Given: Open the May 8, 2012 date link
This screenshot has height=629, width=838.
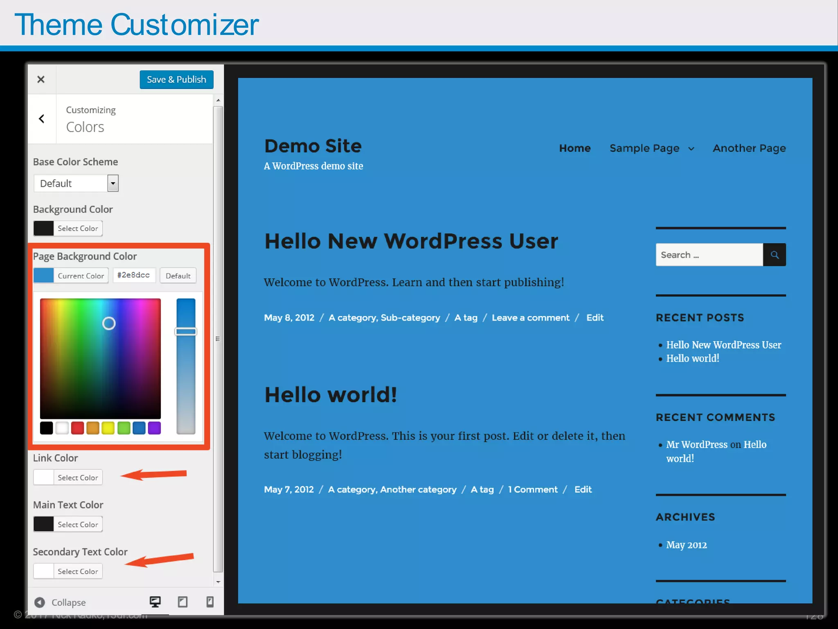Looking at the screenshot, I should click(x=289, y=318).
